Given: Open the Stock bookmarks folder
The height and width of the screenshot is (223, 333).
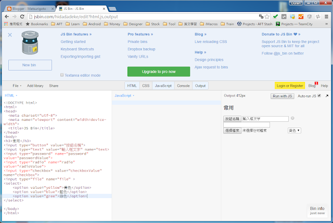Looking at the screenshot, I should (152, 24).
